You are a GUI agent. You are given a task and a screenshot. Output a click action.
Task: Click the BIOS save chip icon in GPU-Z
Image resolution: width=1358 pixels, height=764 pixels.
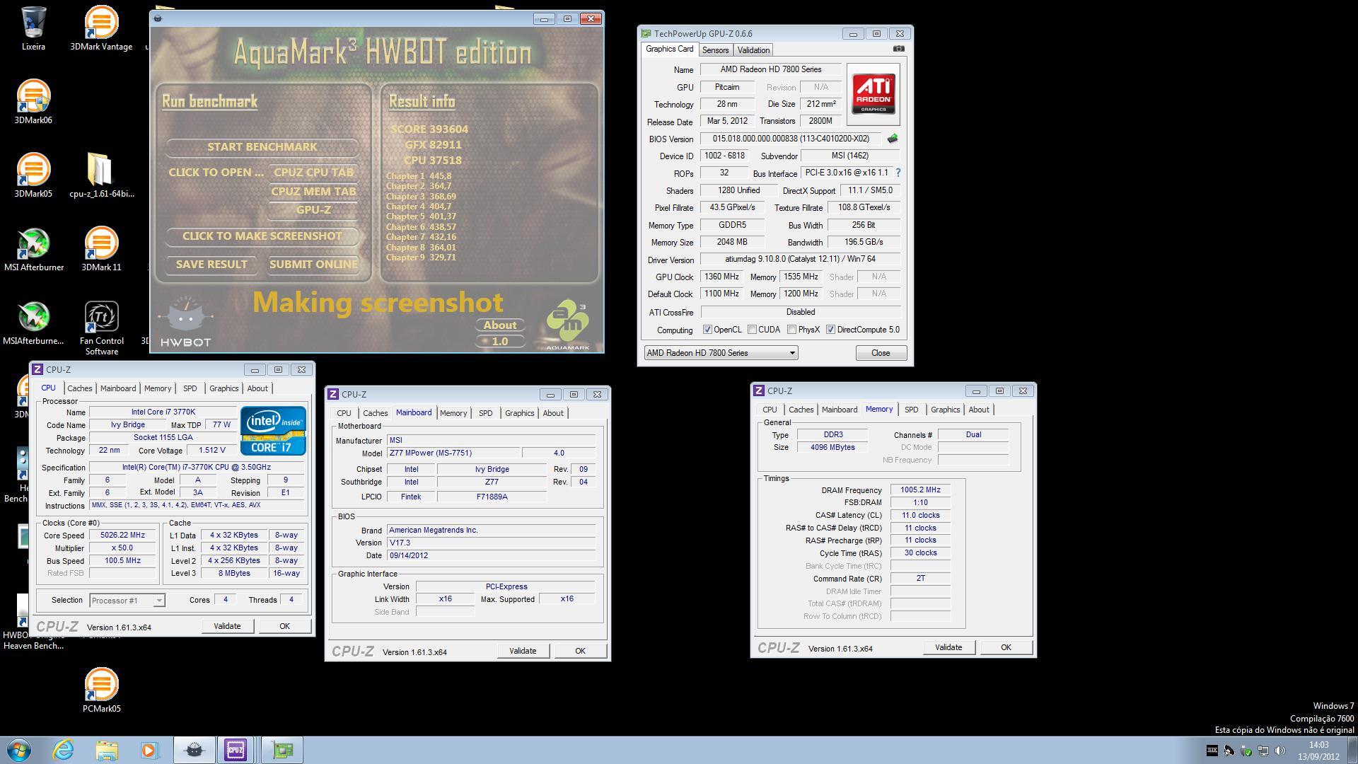click(x=893, y=139)
